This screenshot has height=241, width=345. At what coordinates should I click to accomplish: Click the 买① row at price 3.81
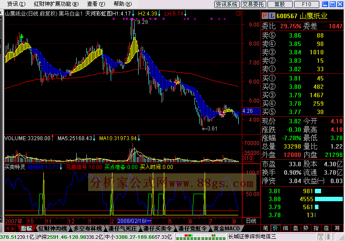[302, 78]
